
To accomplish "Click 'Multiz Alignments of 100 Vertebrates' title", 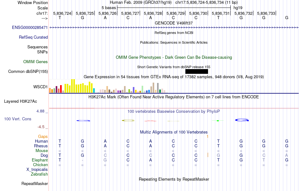I will 174,132.
